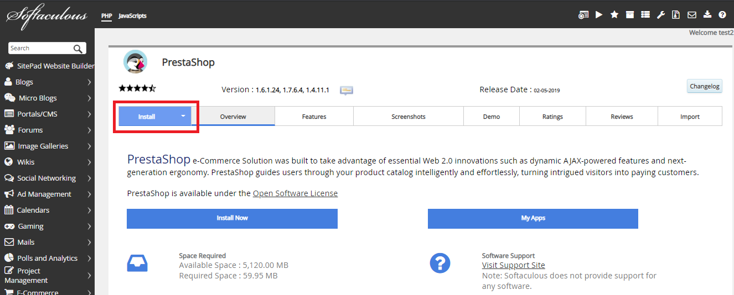Click the My Apps button
This screenshot has height=295, width=734.
coord(533,218)
